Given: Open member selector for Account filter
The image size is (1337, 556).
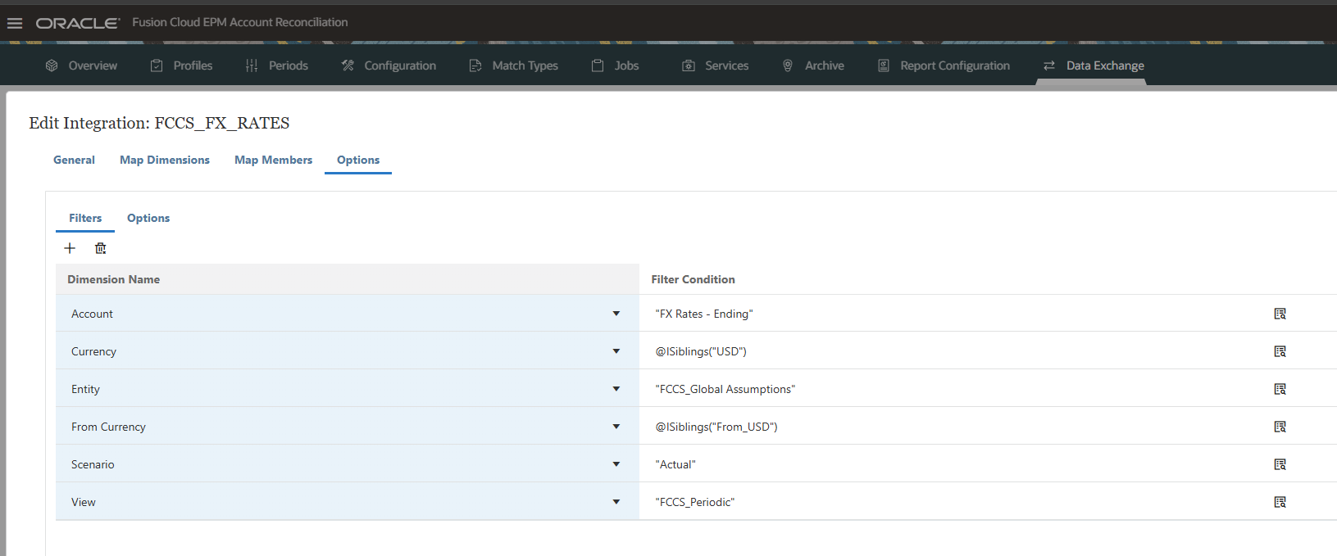Looking at the screenshot, I should pyautogui.click(x=1280, y=314).
